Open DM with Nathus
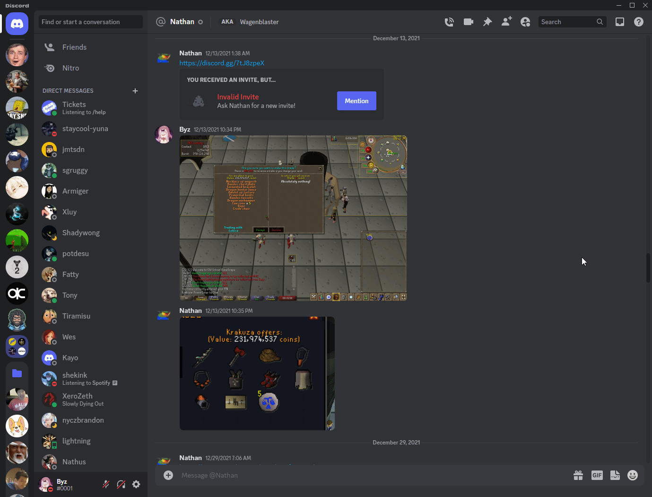 91,462
